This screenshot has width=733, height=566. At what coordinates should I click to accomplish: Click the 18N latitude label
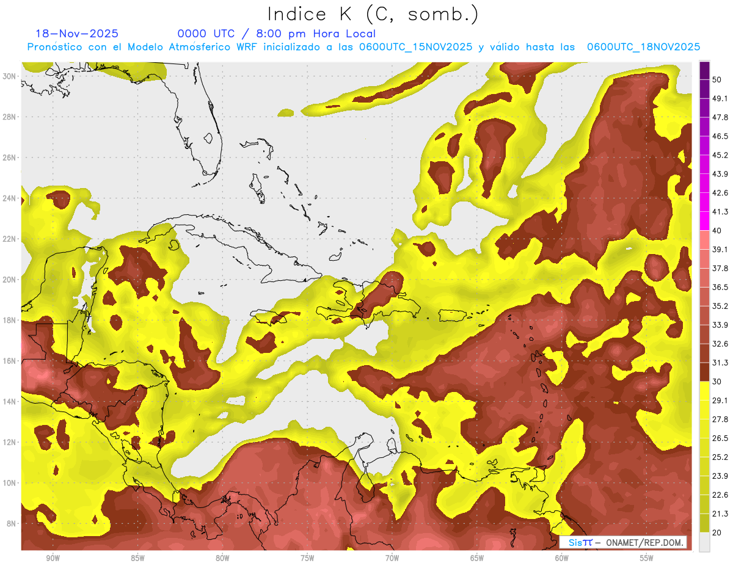[x=10, y=320]
